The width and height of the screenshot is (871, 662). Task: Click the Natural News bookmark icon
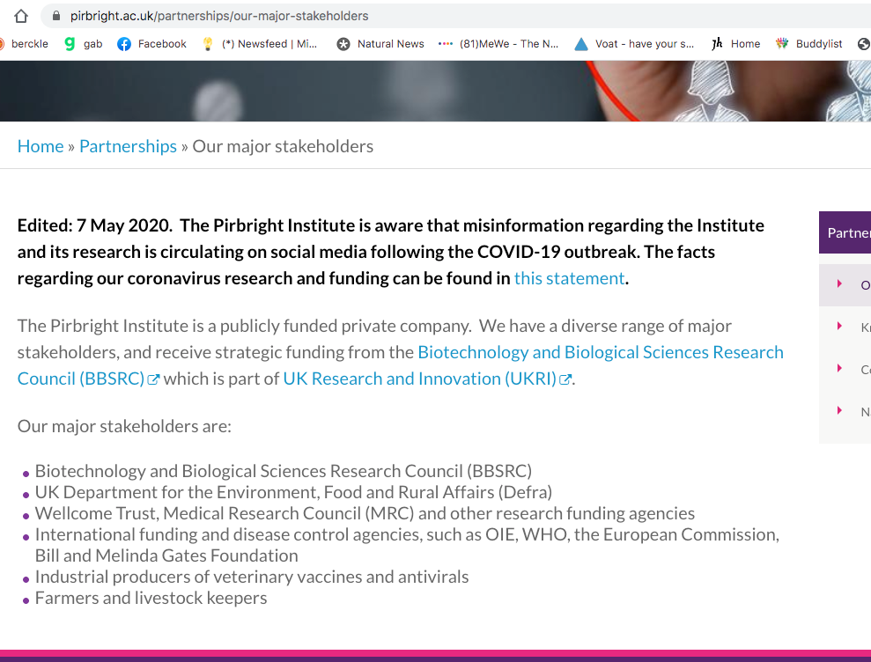pyautogui.click(x=343, y=44)
